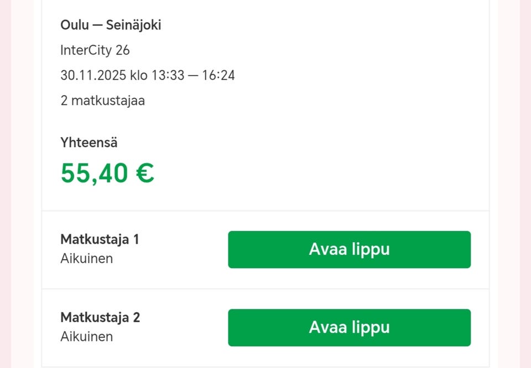Open the ticket for Matkustaja 1

[x=349, y=249]
